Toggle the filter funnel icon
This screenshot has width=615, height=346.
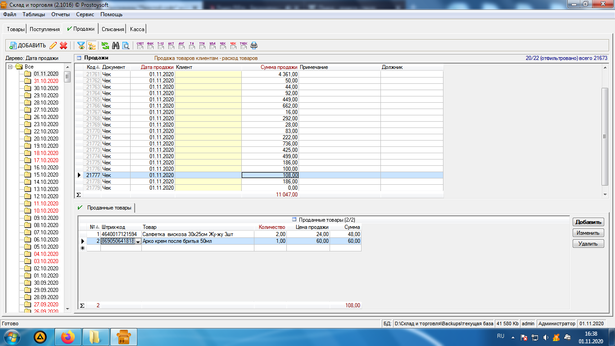(x=81, y=46)
